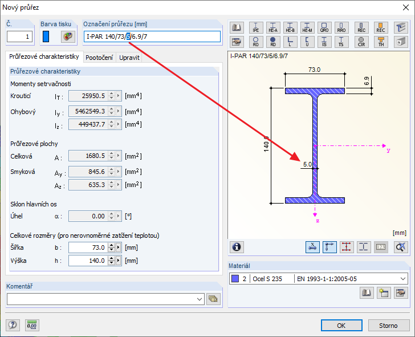Open the favorites handshake icon in section toolbar
415x337 pixels.
[237, 42]
